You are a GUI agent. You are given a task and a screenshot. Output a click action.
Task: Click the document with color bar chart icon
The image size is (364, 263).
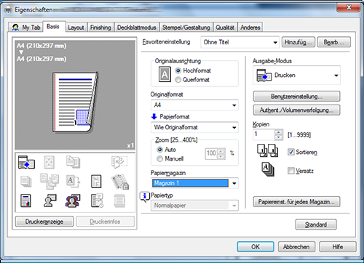pos(25,201)
